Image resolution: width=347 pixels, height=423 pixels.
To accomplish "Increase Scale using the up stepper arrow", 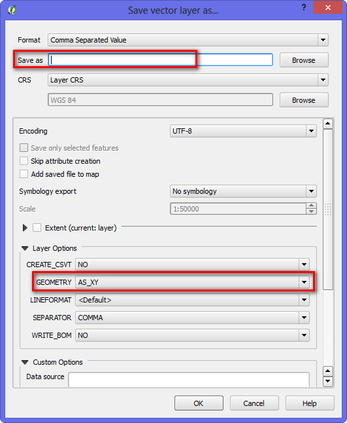I will point(311,206).
